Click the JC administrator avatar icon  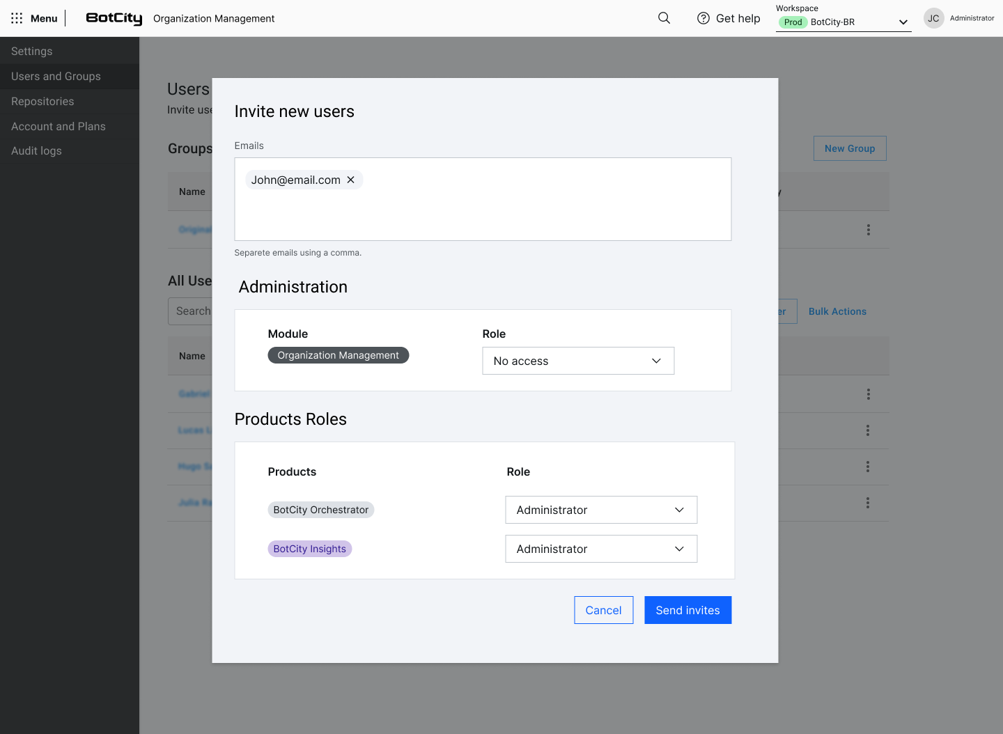pyautogui.click(x=933, y=18)
